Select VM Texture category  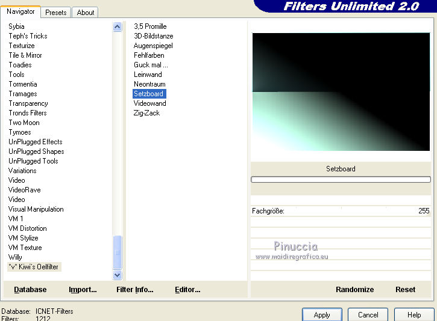25,248
